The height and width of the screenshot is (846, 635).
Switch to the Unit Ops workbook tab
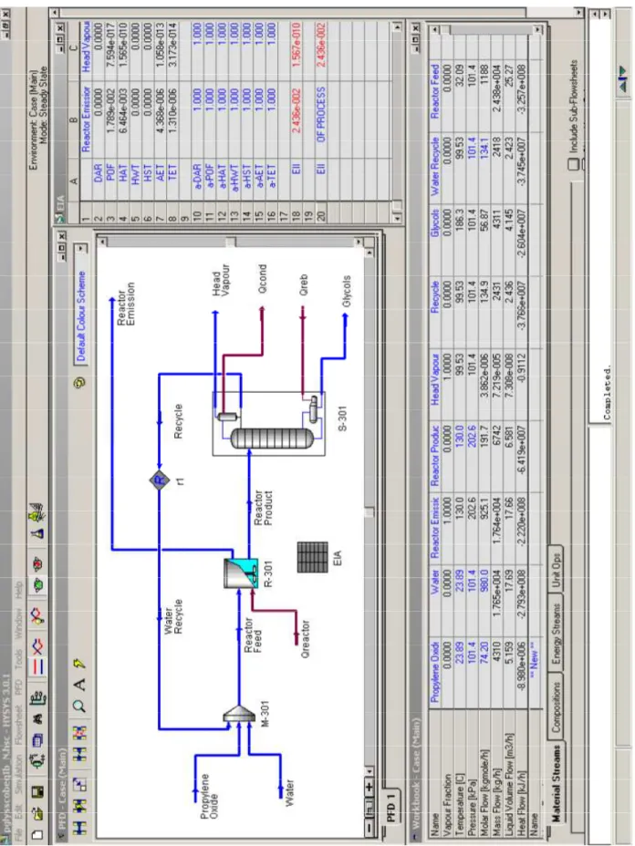557,568
